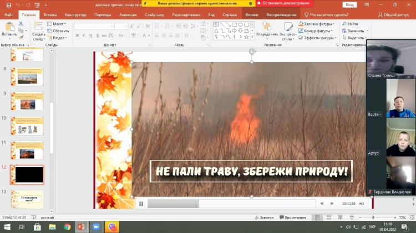Pause the video with the pause button

click(x=141, y=204)
